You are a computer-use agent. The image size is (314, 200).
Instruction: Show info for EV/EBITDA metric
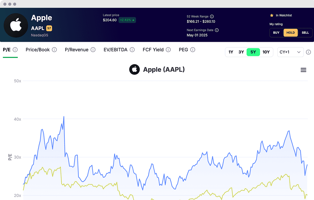(x=132, y=50)
